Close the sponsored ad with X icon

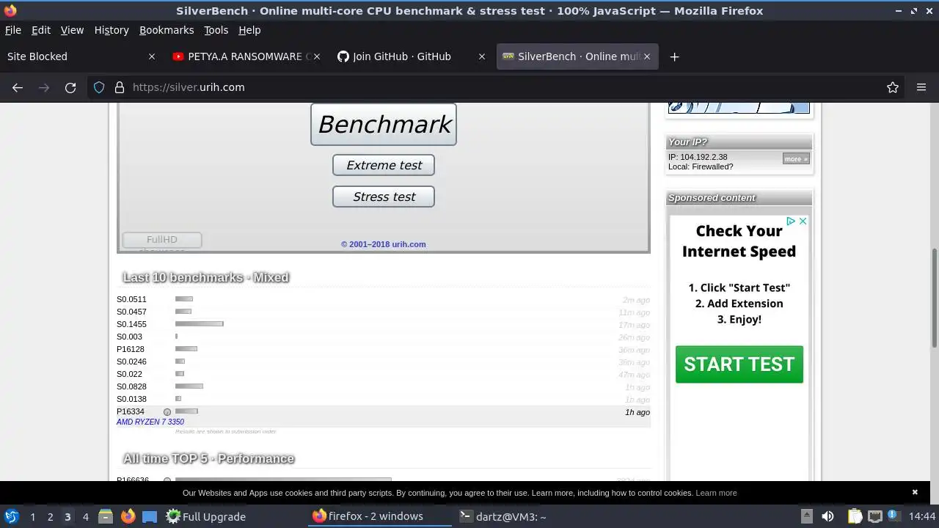tap(803, 221)
